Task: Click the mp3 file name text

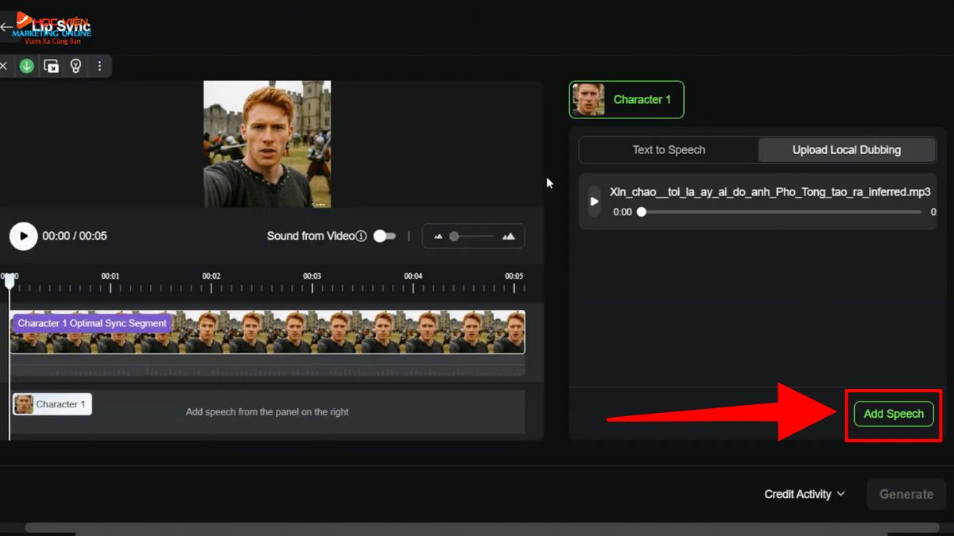Action: click(x=770, y=192)
